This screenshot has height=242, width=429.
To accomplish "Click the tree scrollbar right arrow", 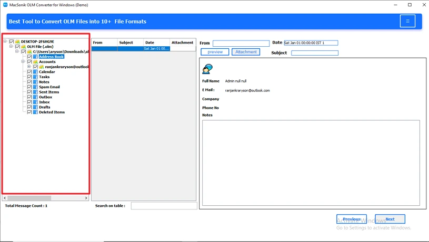I will (x=86, y=198).
